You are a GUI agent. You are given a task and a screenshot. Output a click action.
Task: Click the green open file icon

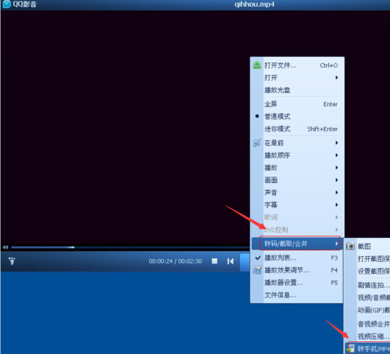pyautogui.click(x=257, y=65)
